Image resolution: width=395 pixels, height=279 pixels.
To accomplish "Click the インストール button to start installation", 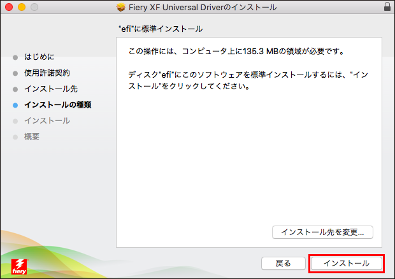I will click(x=347, y=263).
